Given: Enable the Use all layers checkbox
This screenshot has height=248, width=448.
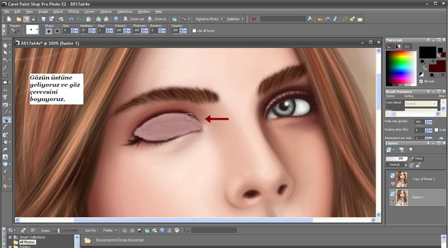Looking at the screenshot, I should (x=194, y=31).
